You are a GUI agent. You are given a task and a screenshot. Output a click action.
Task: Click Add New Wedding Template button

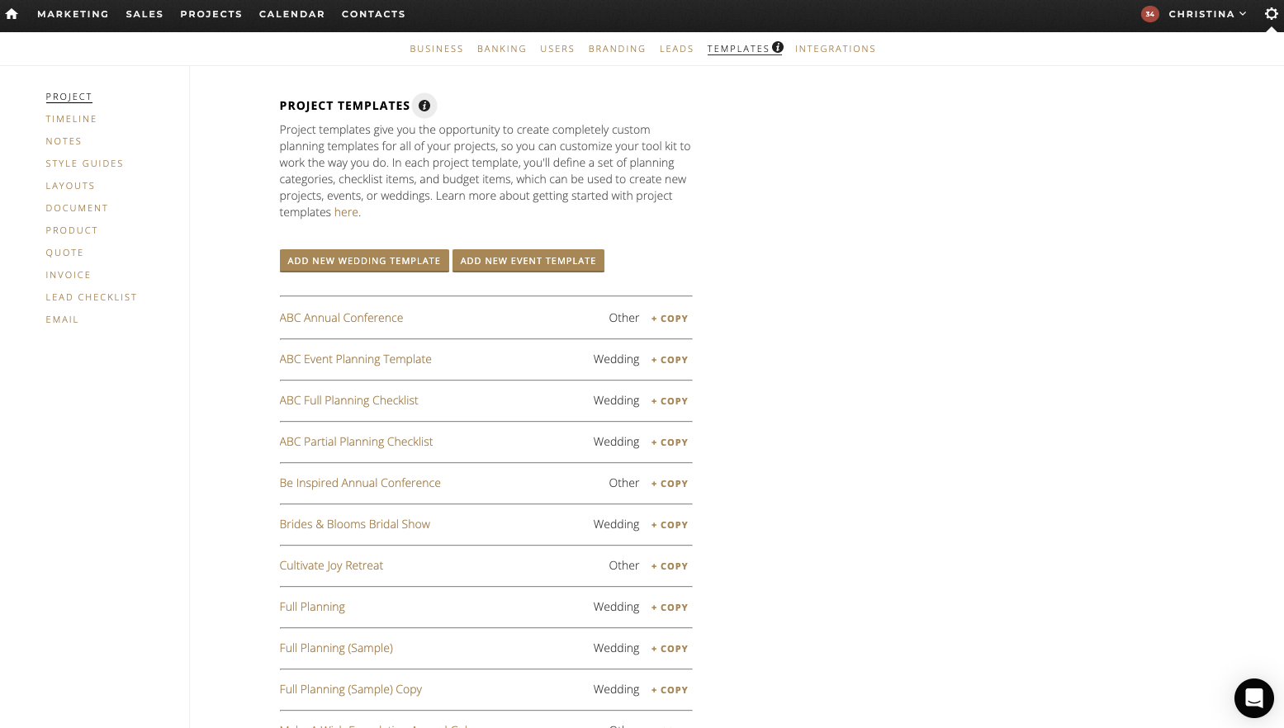pyautogui.click(x=364, y=261)
